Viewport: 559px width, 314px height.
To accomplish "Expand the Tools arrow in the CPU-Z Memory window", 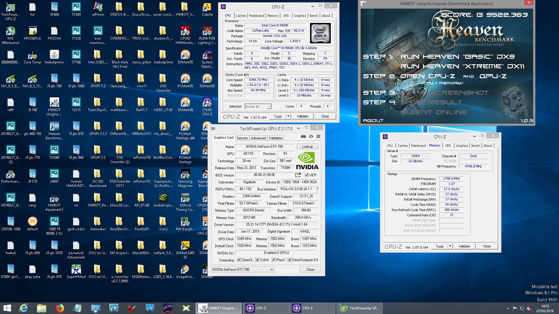I will pos(450,246).
